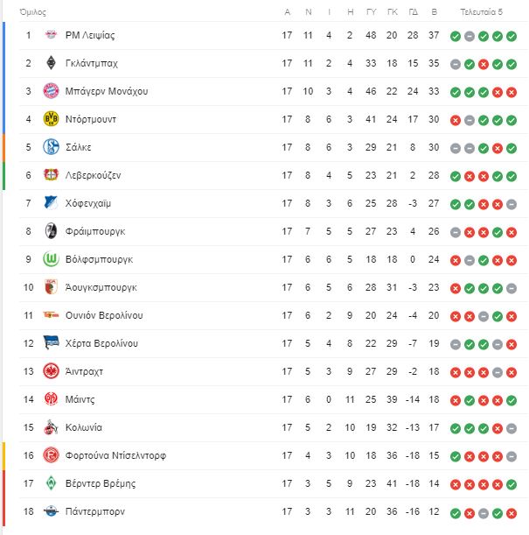Click the Όμιλος column header

(33, 12)
